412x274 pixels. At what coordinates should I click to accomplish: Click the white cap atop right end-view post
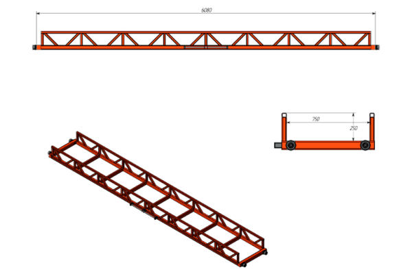(371, 115)
